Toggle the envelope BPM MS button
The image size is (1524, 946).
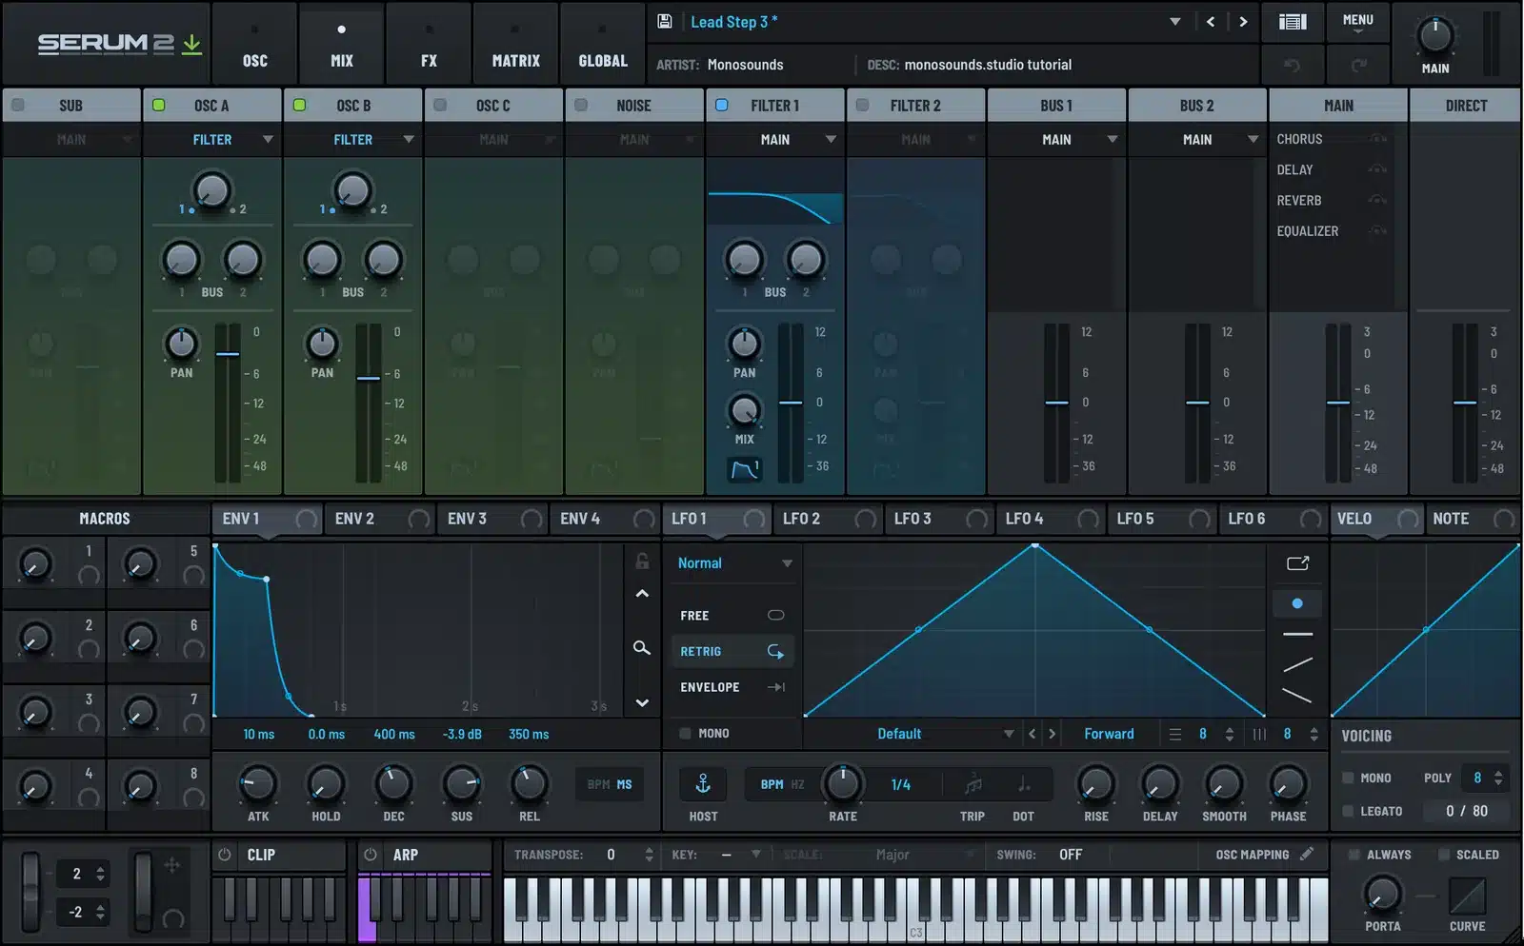point(610,784)
